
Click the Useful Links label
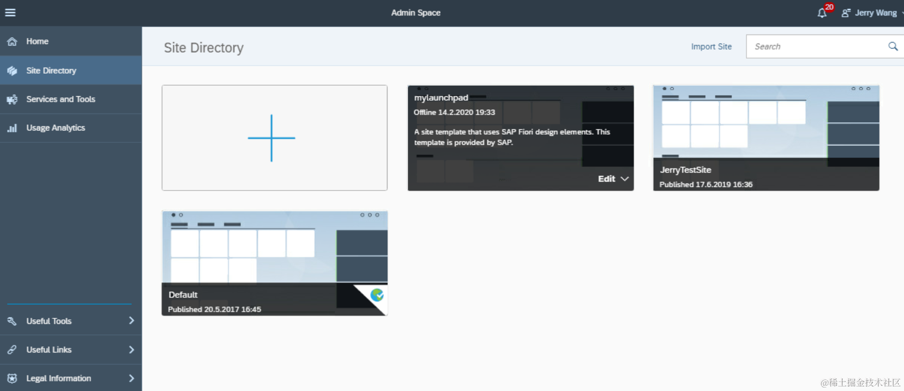point(49,350)
